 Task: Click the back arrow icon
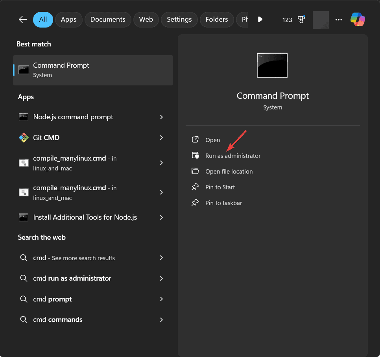[x=22, y=19]
